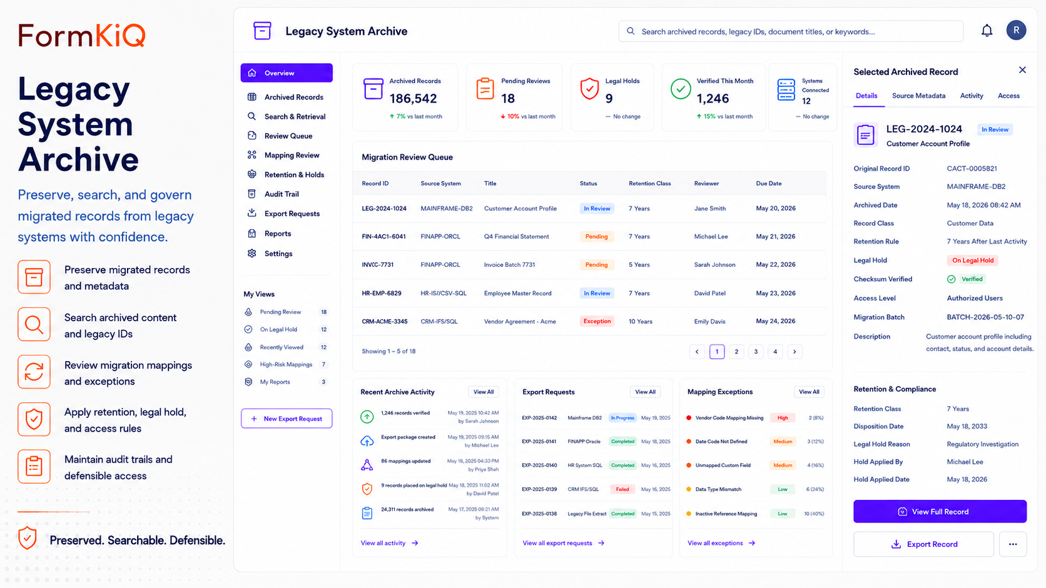Viewport: 1046px width, 588px height.
Task: Click the Due Date column header
Action: coord(769,184)
